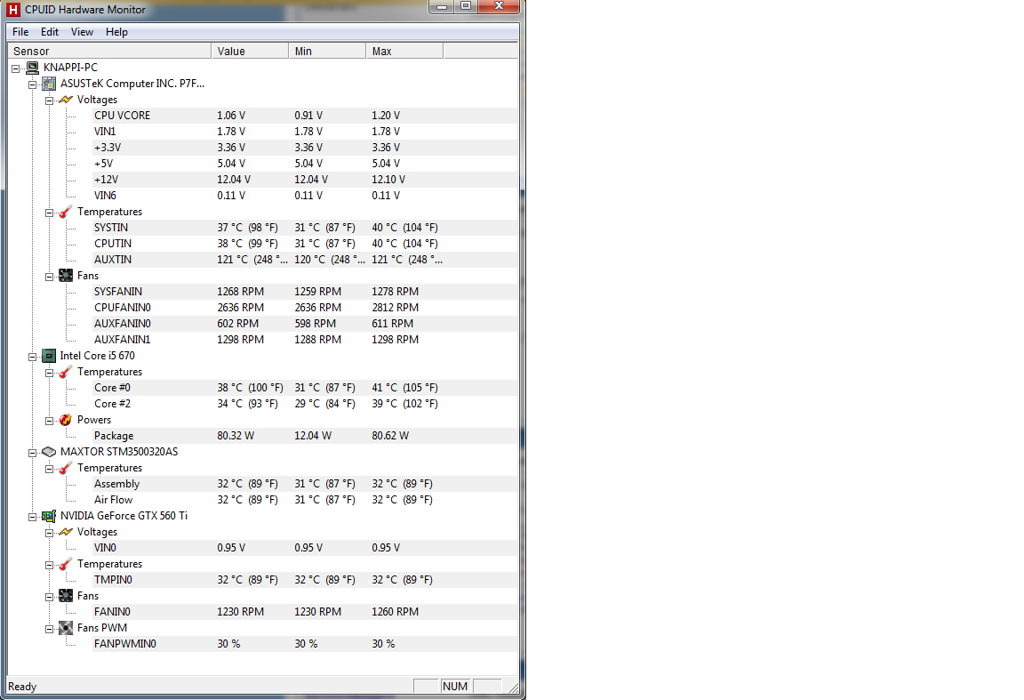Collapse the MAXTOR STM3500320AS node

click(33, 453)
